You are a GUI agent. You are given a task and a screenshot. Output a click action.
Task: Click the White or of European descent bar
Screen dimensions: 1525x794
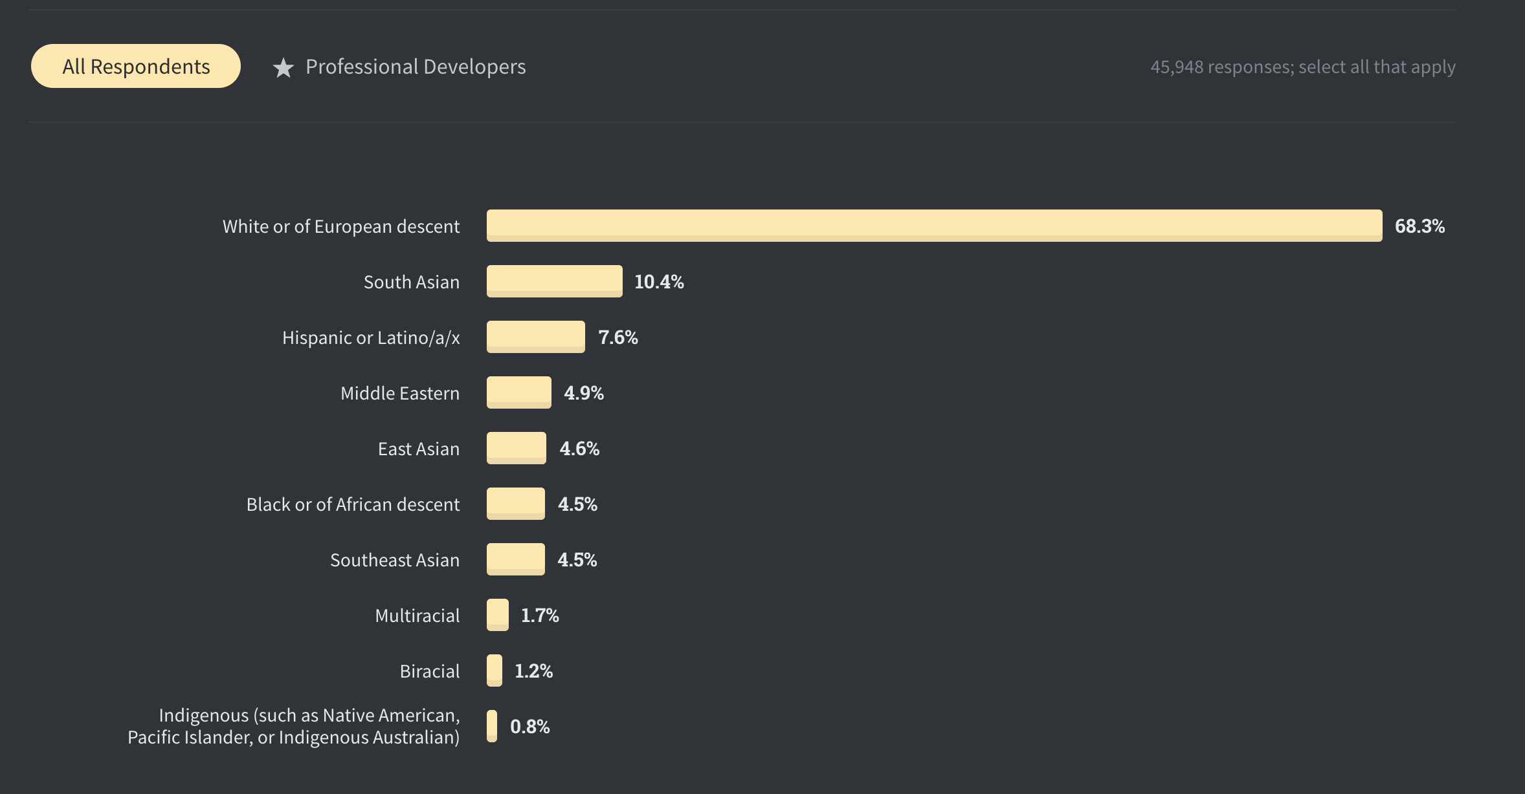(933, 226)
